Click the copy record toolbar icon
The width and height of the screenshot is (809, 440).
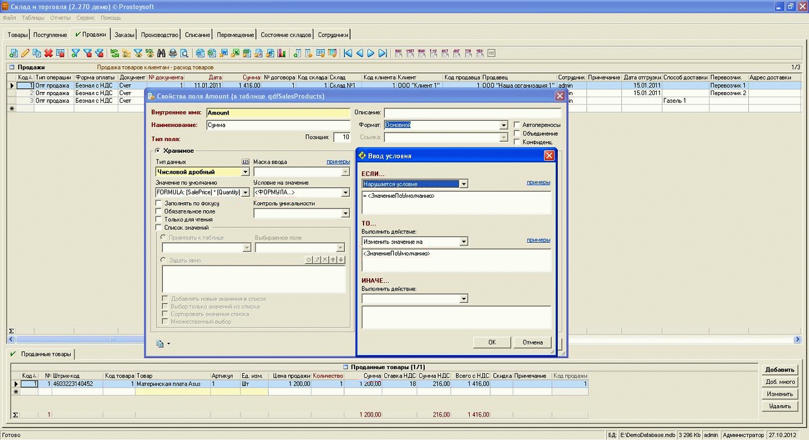pos(37,53)
